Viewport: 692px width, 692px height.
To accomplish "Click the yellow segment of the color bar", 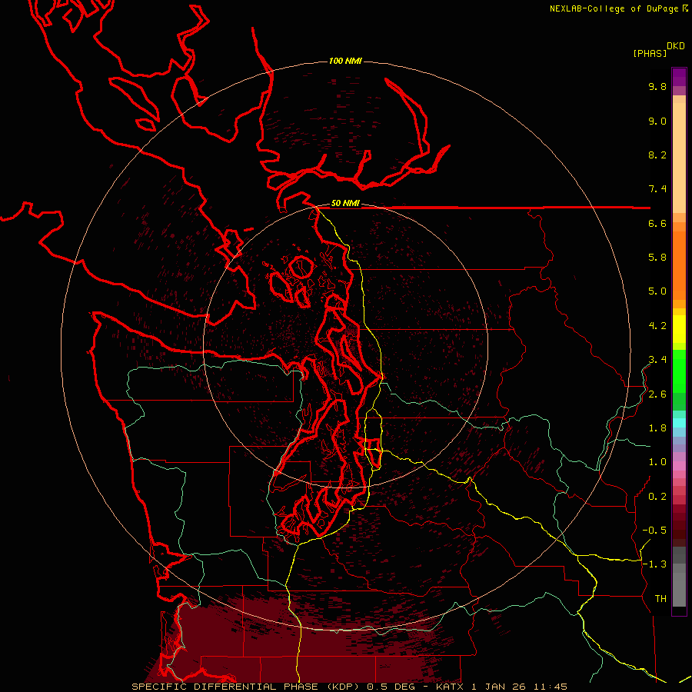I will coord(679,329).
